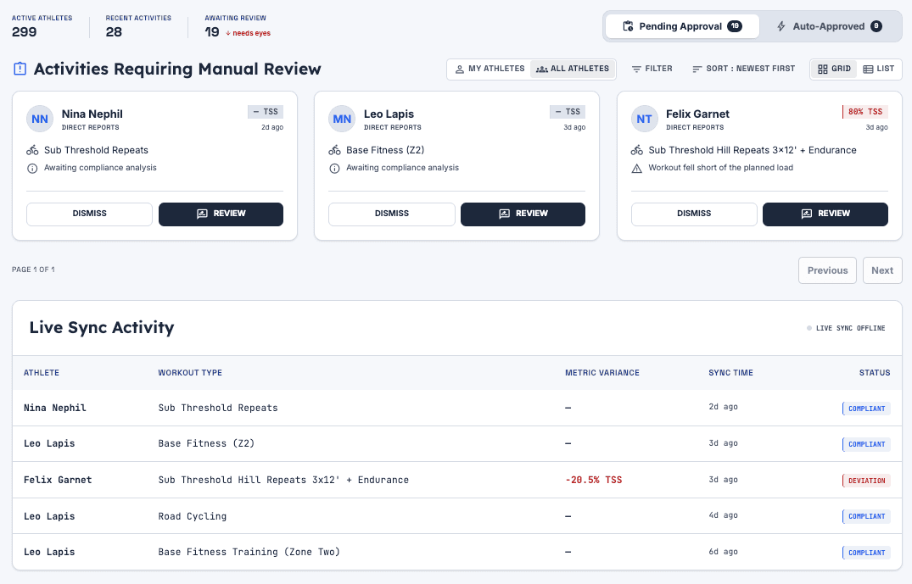Image resolution: width=912 pixels, height=584 pixels.
Task: Click Base Fitness (Z2) in the sync table
Action: pyautogui.click(x=206, y=443)
